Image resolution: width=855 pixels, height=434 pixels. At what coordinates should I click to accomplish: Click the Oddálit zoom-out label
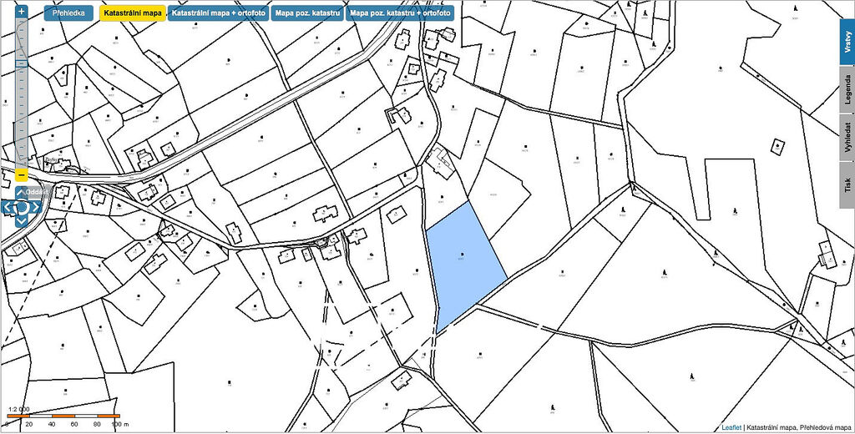[37, 192]
